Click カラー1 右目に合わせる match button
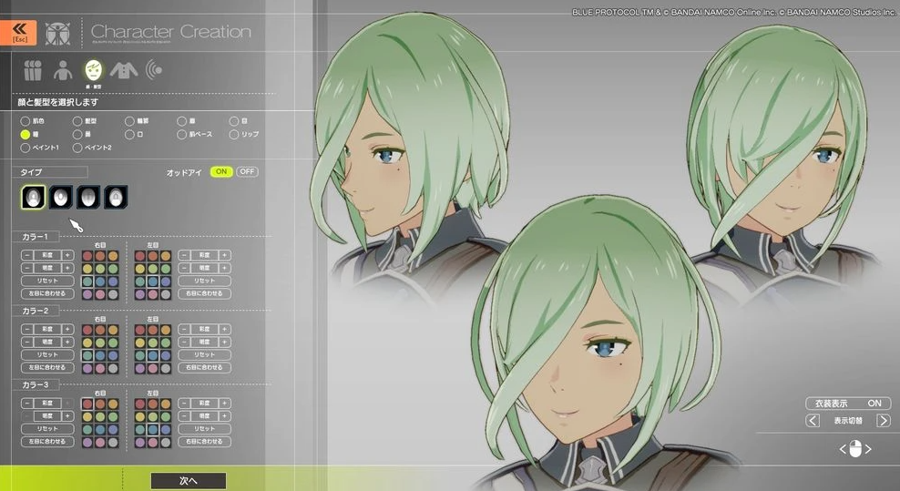The height and width of the screenshot is (491, 900). pyautogui.click(x=204, y=293)
